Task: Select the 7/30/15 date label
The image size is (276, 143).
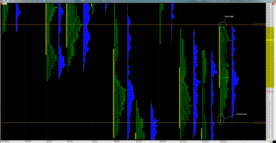Action: (6, 141)
